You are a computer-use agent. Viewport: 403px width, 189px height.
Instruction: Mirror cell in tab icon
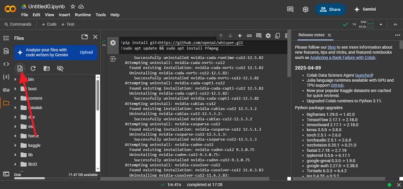point(277,36)
